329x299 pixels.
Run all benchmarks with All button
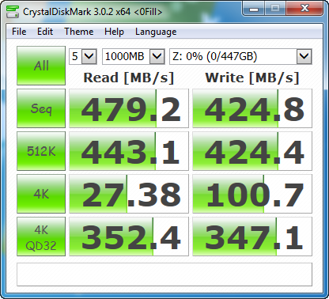click(41, 66)
